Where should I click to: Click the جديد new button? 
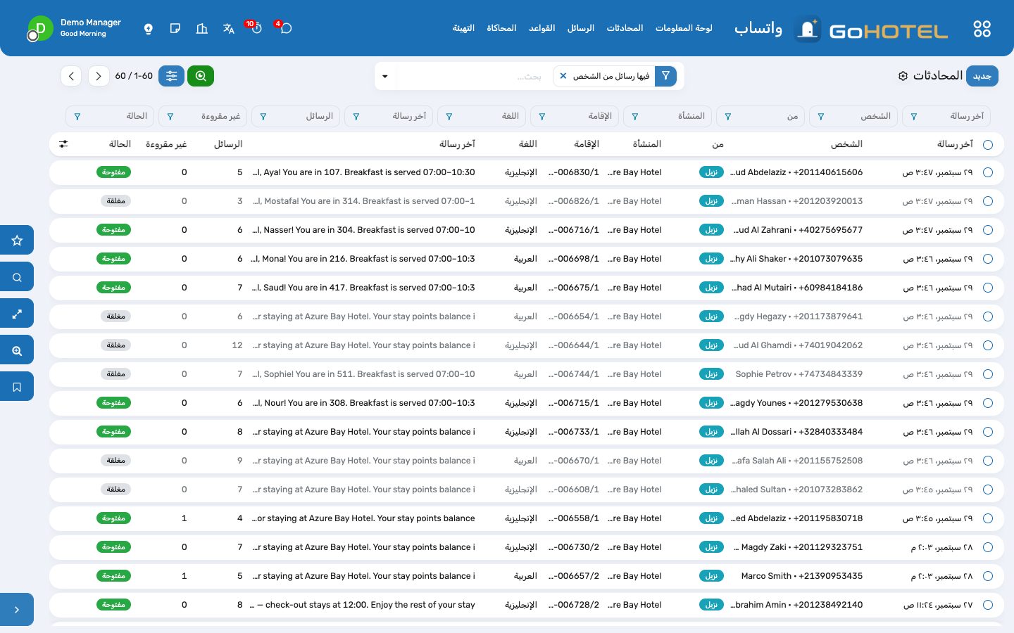[982, 76]
